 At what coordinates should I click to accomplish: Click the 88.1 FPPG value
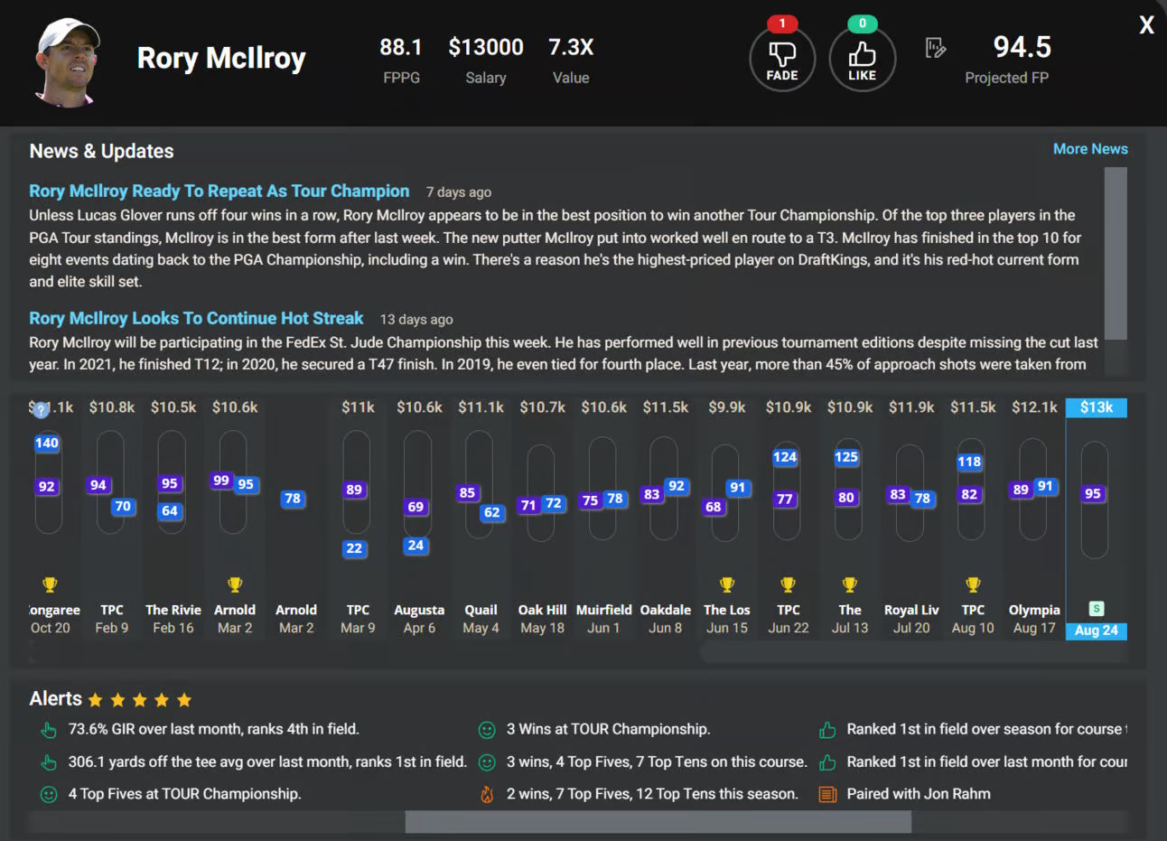pyautogui.click(x=401, y=47)
